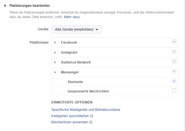Image resolution: width=185 pixels, height=131 pixels.
Task: Toggle the Messenger platform checkbox
Action: [x=174, y=71]
